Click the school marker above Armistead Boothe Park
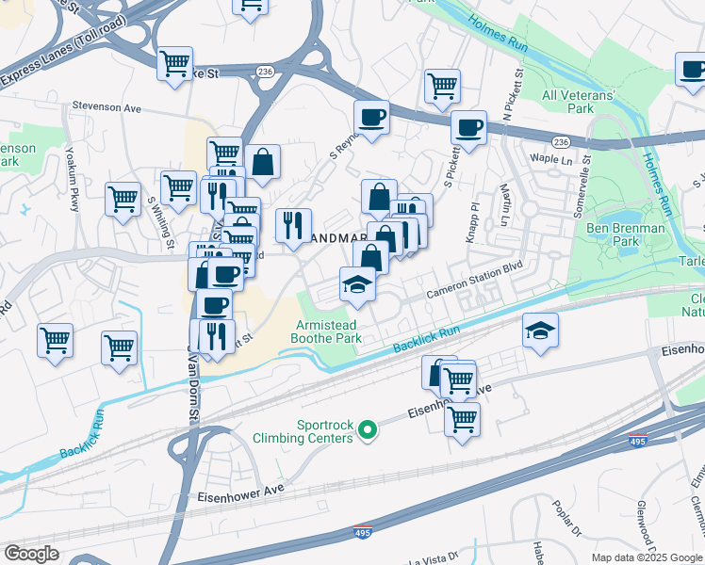 pos(357,287)
